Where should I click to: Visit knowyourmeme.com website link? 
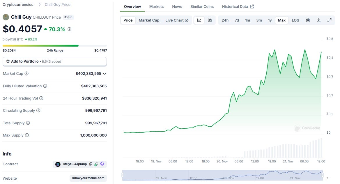click(88, 178)
